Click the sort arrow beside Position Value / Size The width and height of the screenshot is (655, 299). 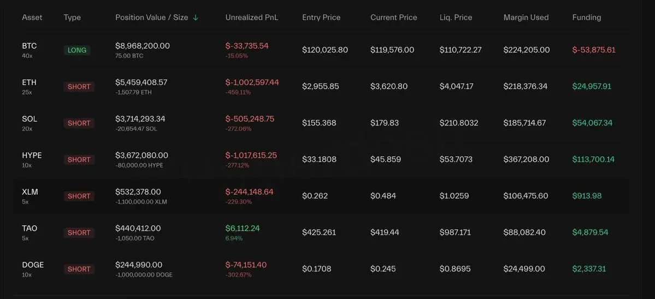(196, 17)
